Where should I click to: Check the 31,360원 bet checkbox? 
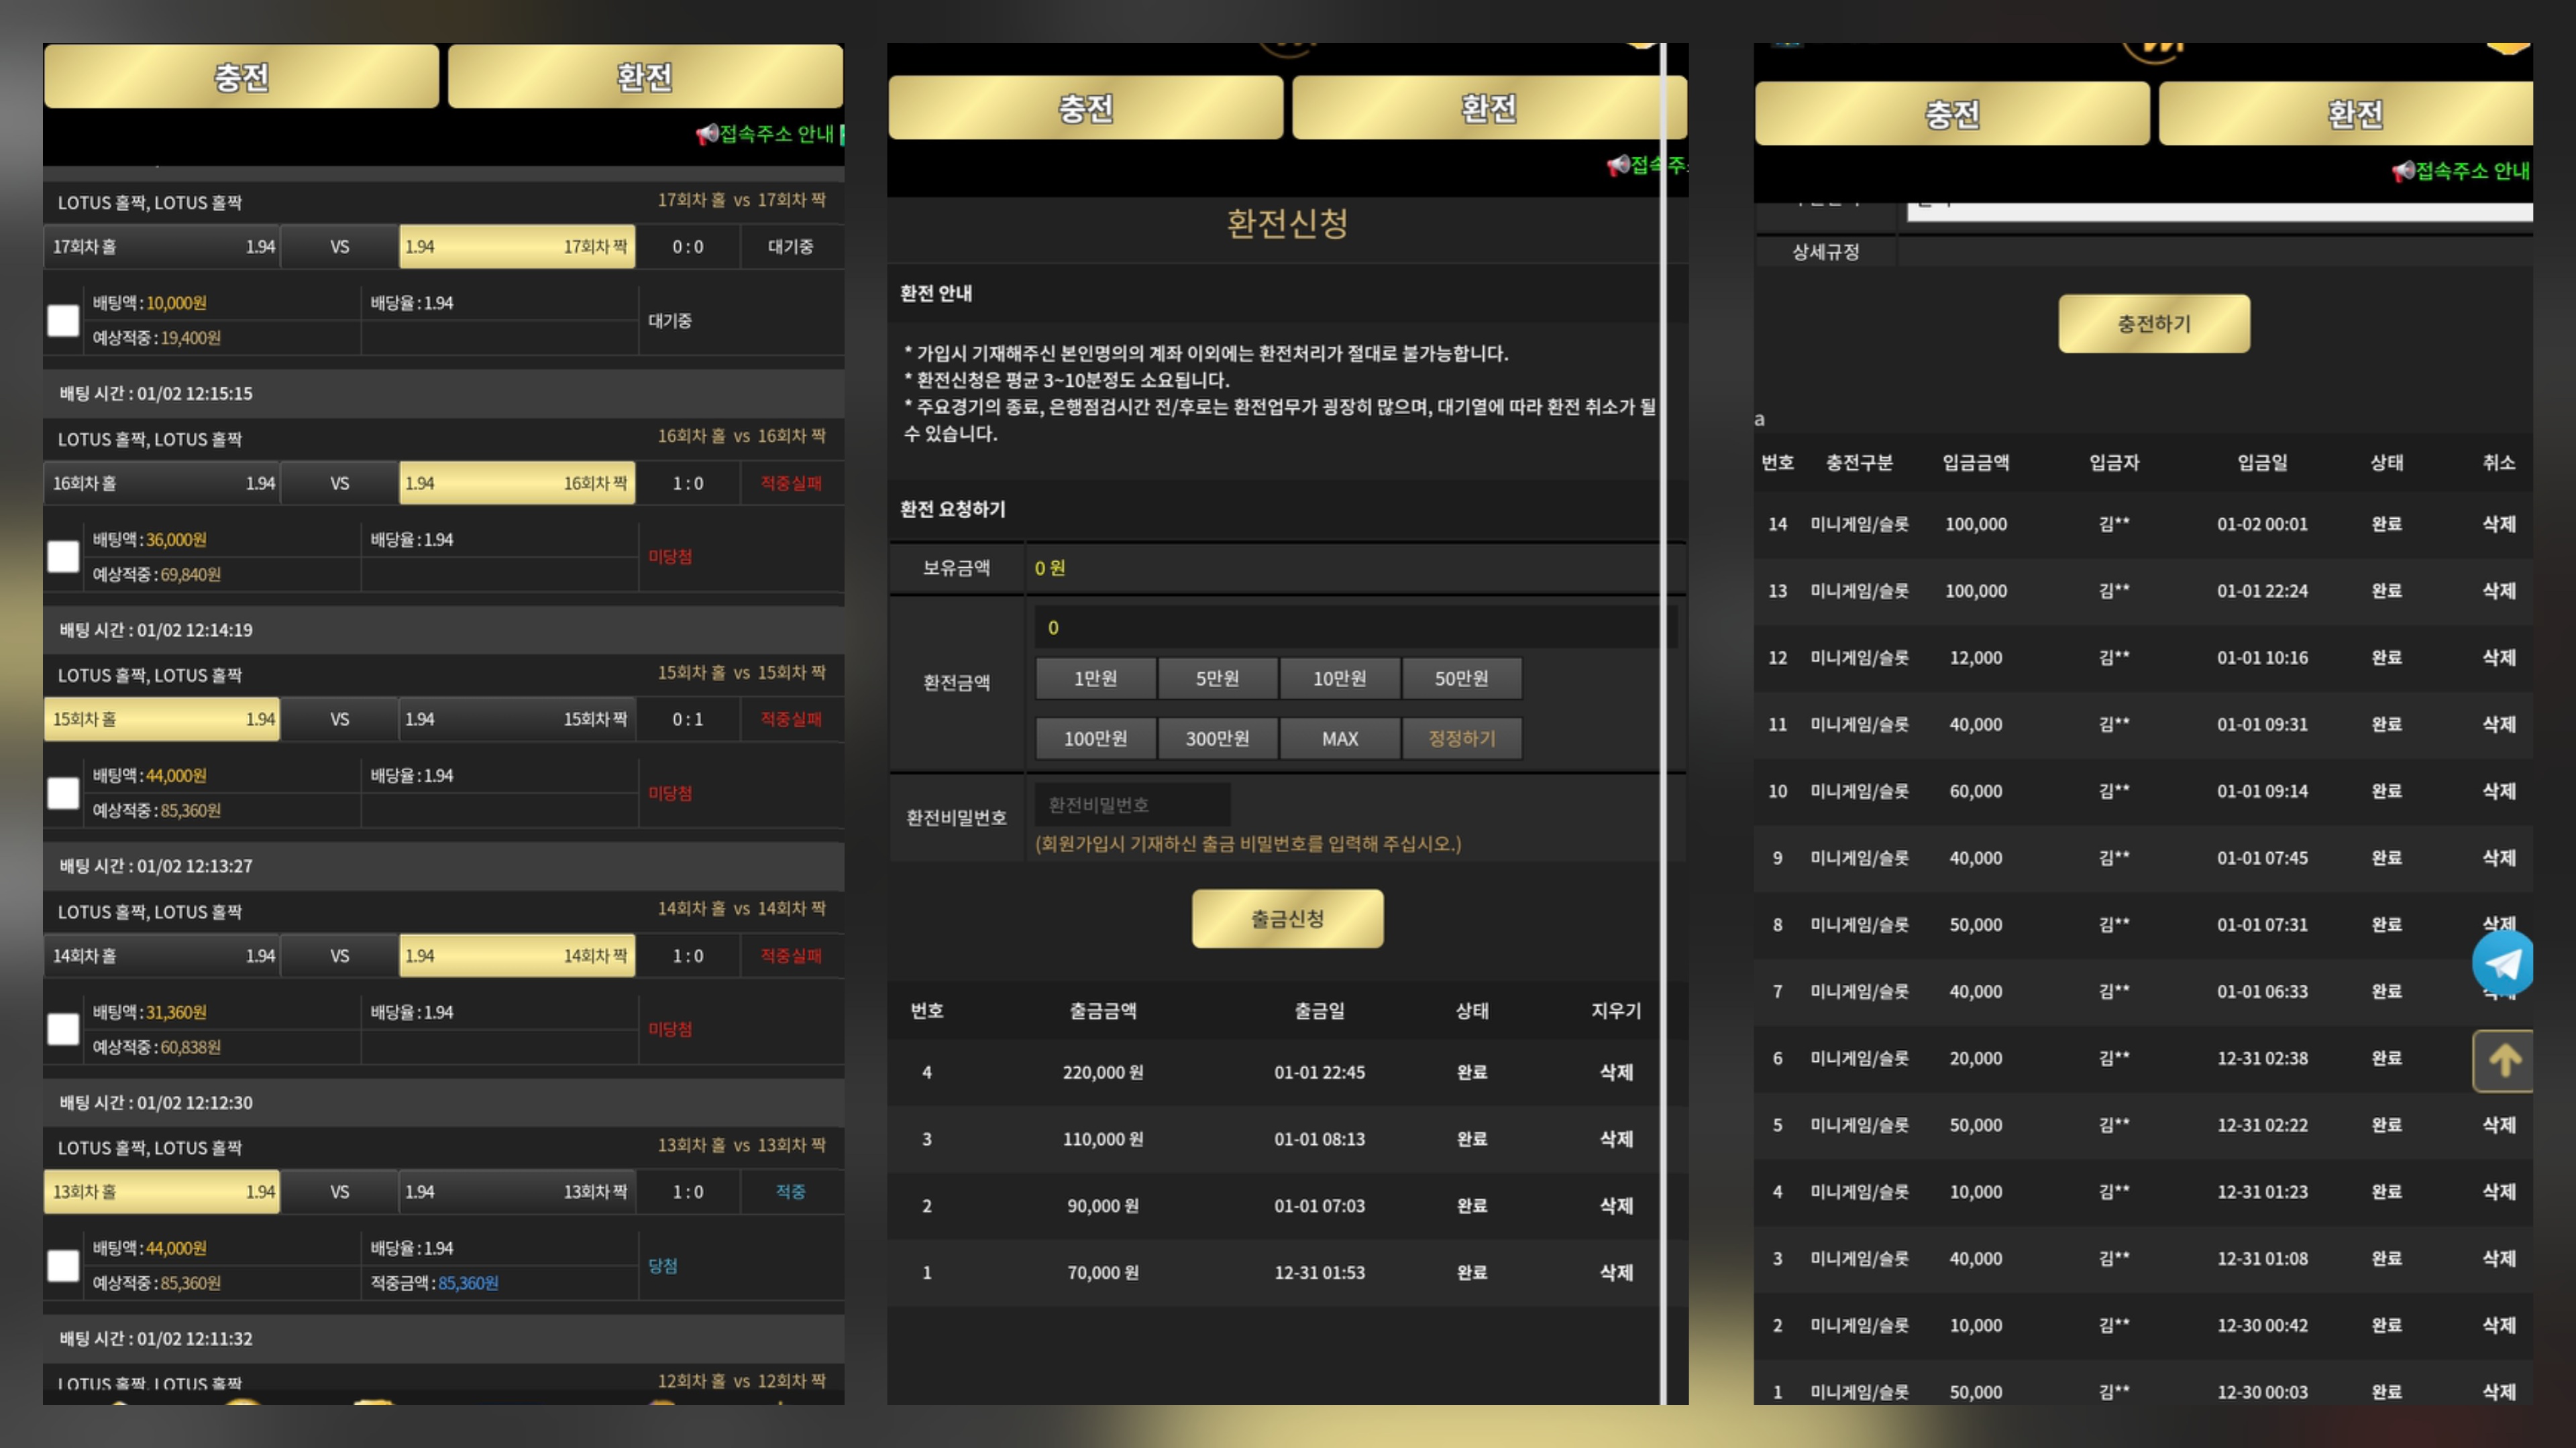pyautogui.click(x=63, y=1029)
